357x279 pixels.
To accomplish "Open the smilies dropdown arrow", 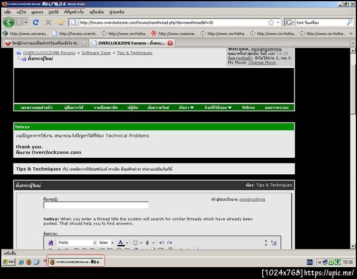I will pyautogui.click(x=141, y=243).
